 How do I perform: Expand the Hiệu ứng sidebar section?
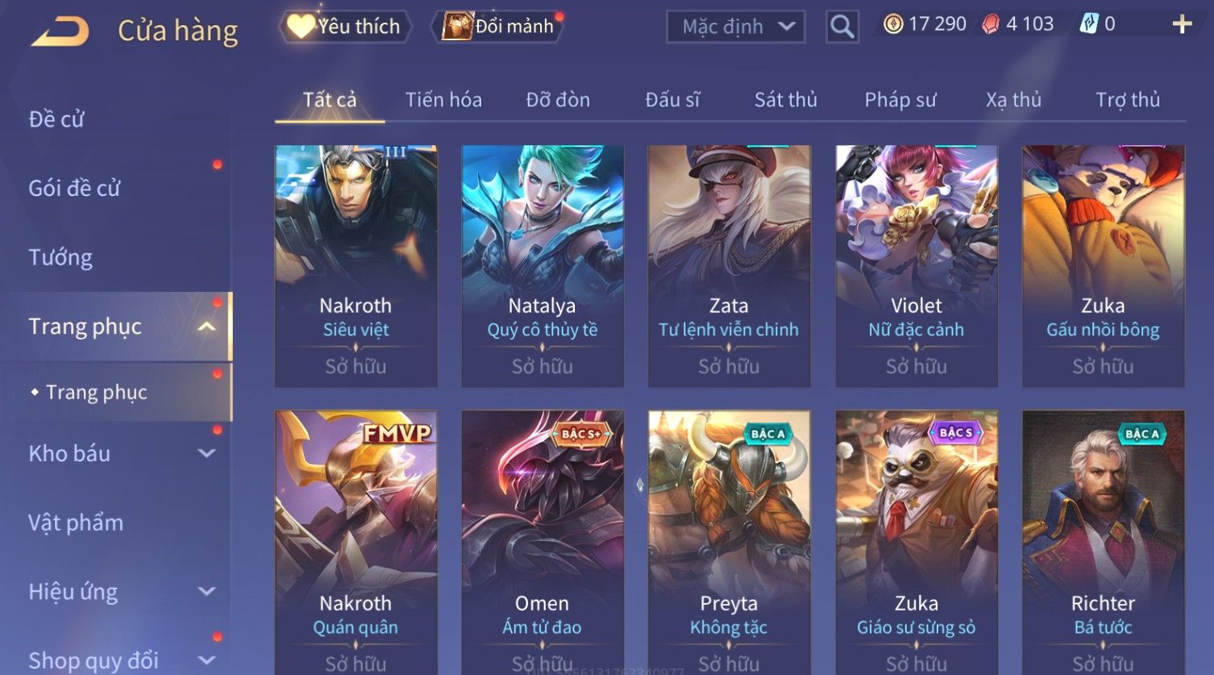(206, 591)
